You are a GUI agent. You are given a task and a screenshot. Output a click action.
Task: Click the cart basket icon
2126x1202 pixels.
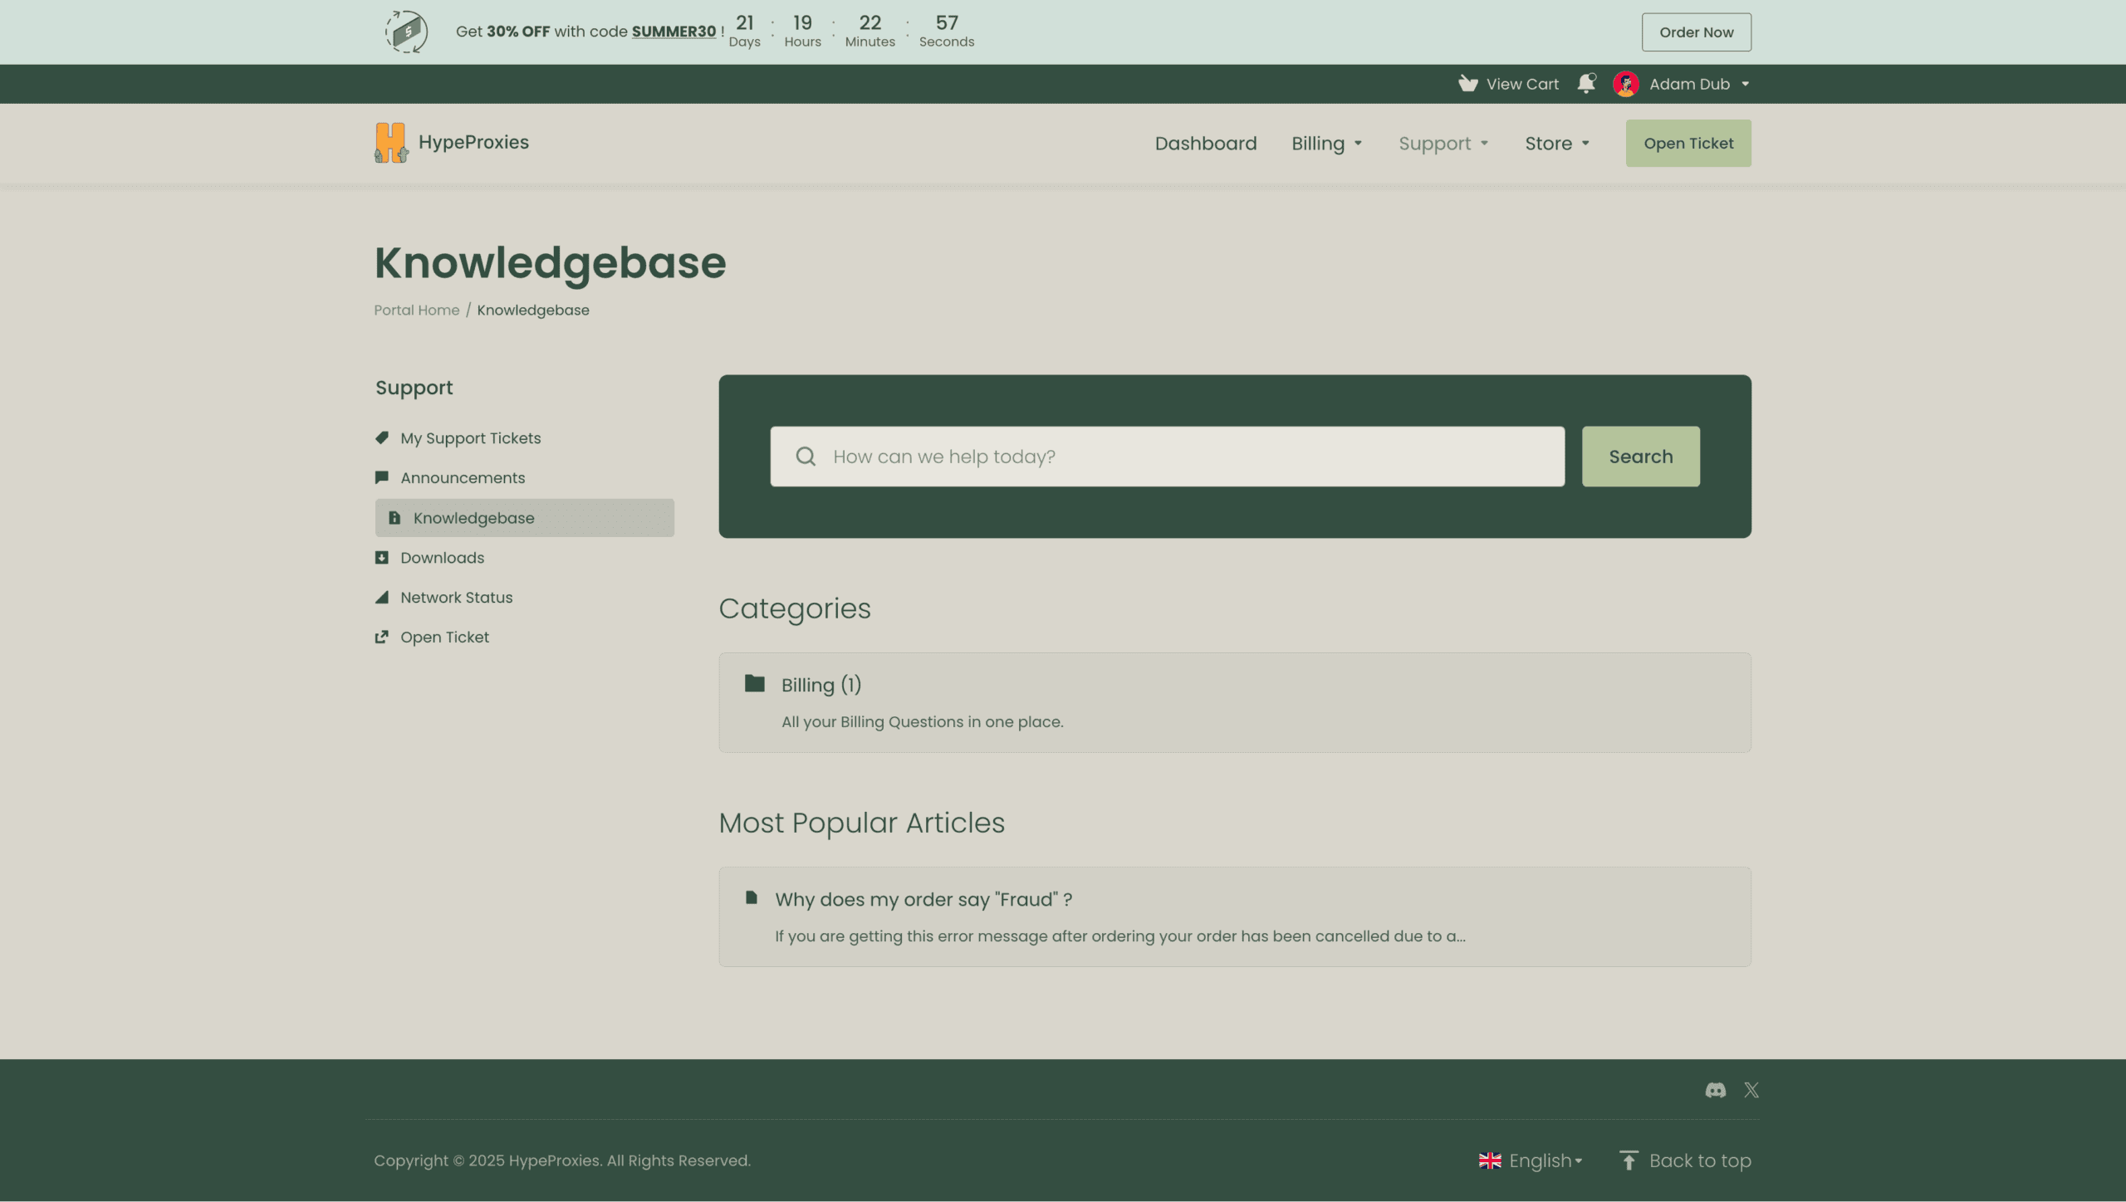pyautogui.click(x=1467, y=84)
